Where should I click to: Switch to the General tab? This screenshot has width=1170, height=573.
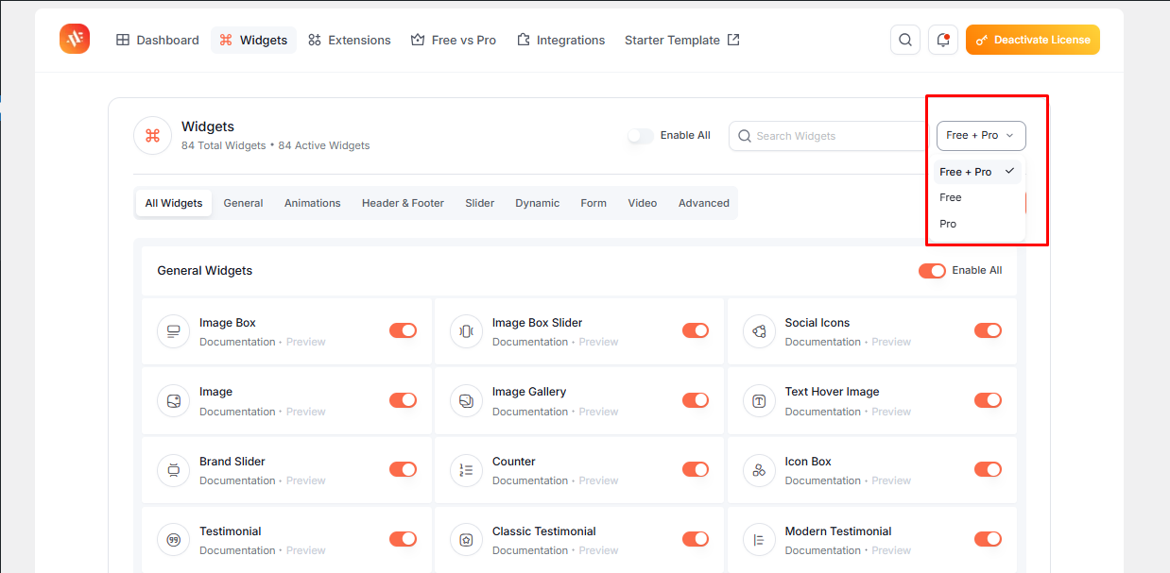(x=244, y=203)
